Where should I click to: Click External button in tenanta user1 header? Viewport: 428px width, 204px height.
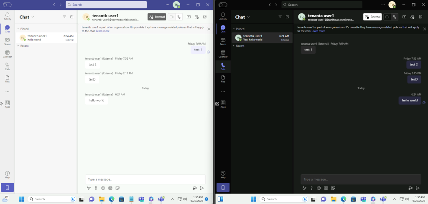click(372, 17)
